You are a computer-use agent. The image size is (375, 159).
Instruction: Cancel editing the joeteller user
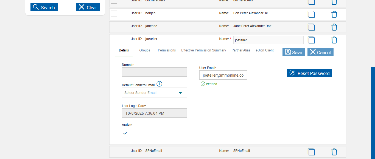(320, 52)
